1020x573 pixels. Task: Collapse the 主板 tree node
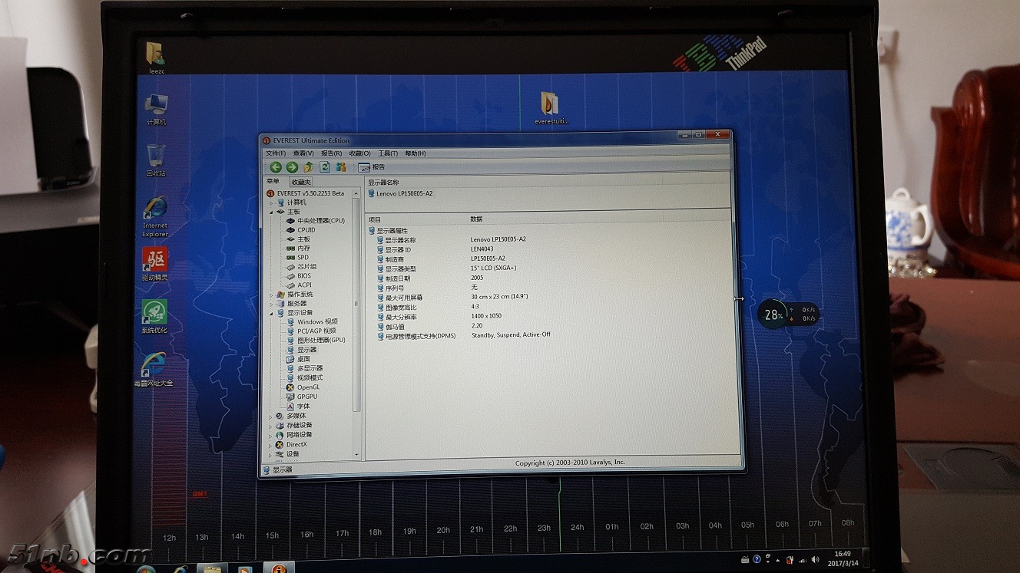[x=271, y=212]
